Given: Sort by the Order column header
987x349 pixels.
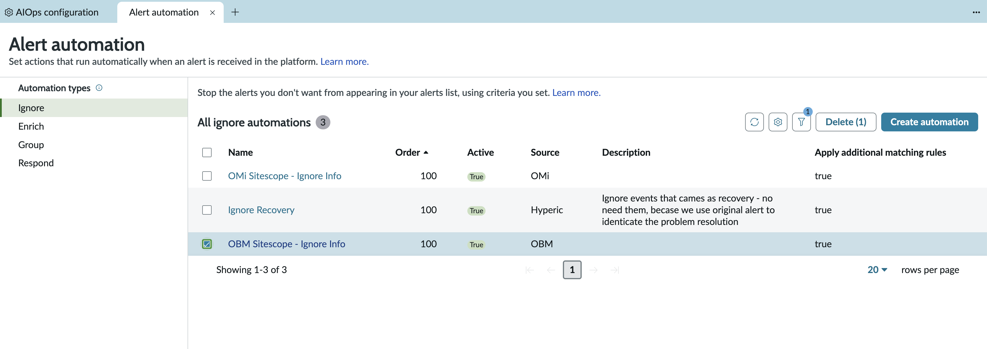Looking at the screenshot, I should coord(411,153).
